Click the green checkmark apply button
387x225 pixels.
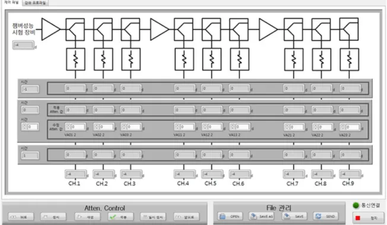point(120,217)
